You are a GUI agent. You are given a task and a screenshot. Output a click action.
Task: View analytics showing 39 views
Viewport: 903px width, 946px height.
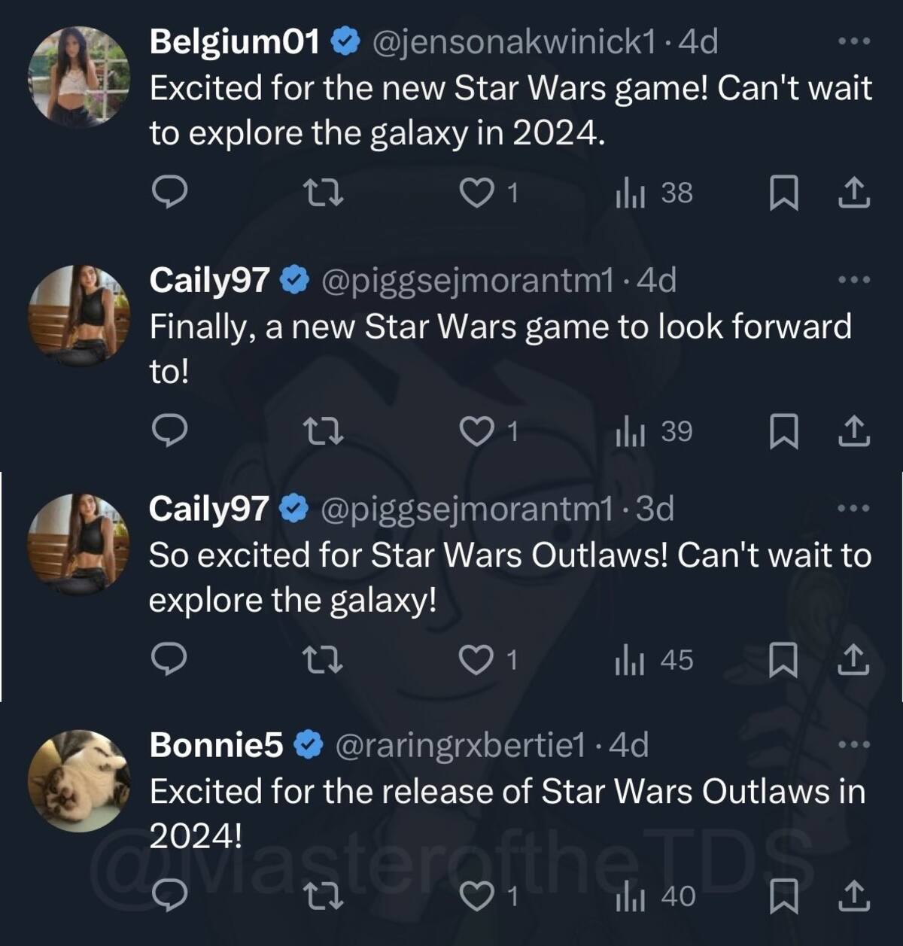coord(653,432)
